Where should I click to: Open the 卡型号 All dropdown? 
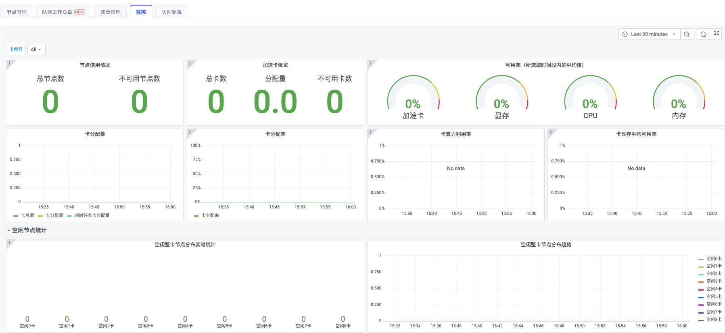pos(36,50)
